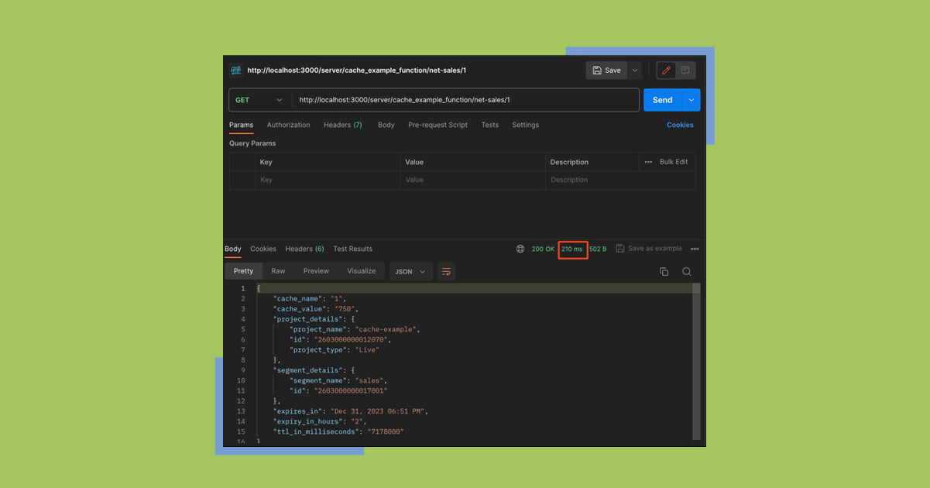Screen dimensions: 930x488
Task: Open the request Settings tab
Action: tap(525, 125)
